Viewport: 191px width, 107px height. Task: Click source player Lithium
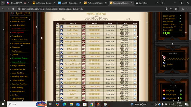pos(73,86)
